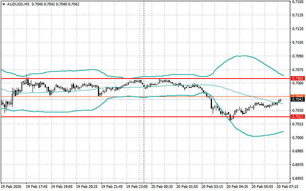This screenshot has height=191, width=306.
Task: Click the 0.7150 price axis label
Action: point(298,2)
